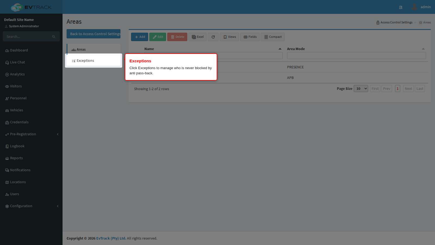
Task: Click the Delete button
Action: coord(177,37)
